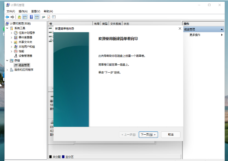Click the Back arrow toolbar icon
Viewport: 228px width, 161px height.
[7, 17]
